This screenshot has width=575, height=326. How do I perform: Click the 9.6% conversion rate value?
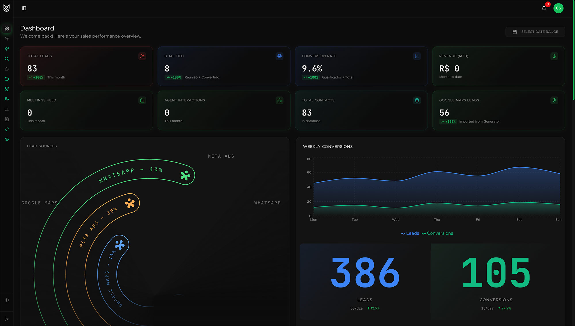point(312,68)
